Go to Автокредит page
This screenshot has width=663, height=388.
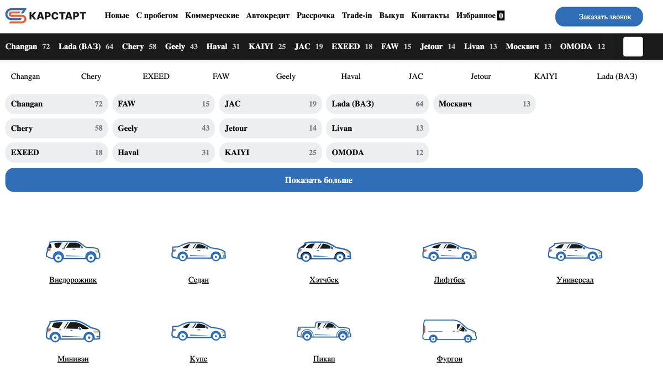pyautogui.click(x=268, y=15)
